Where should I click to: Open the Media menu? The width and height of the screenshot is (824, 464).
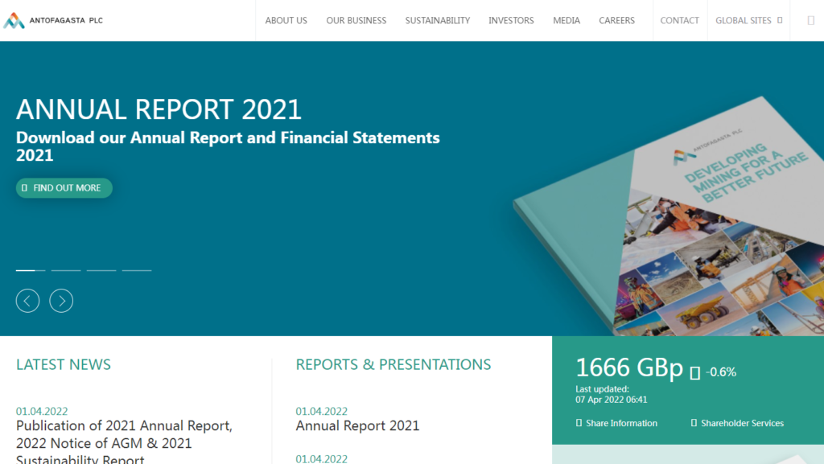(x=566, y=20)
